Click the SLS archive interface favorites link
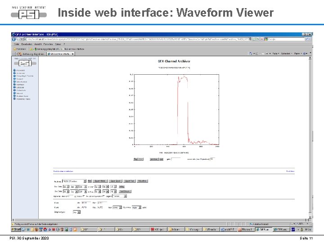This screenshot has width=324, height=243. 73,49
